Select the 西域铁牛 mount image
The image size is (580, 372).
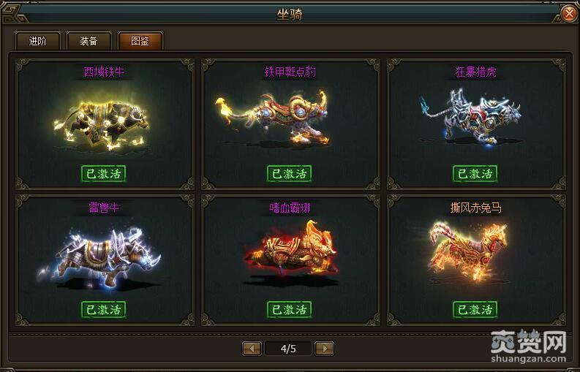[102, 124]
